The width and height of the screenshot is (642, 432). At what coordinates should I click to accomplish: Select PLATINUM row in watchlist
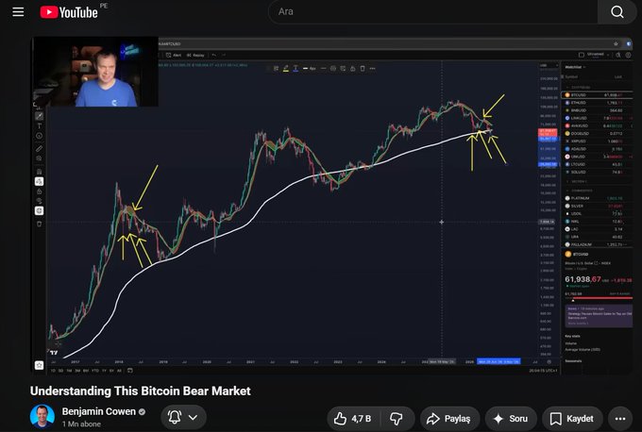point(599,198)
